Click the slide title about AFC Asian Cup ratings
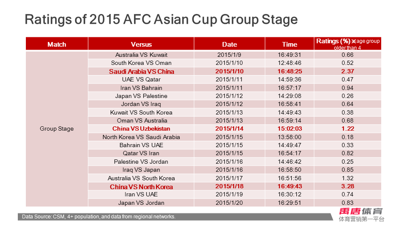 point(161,20)
